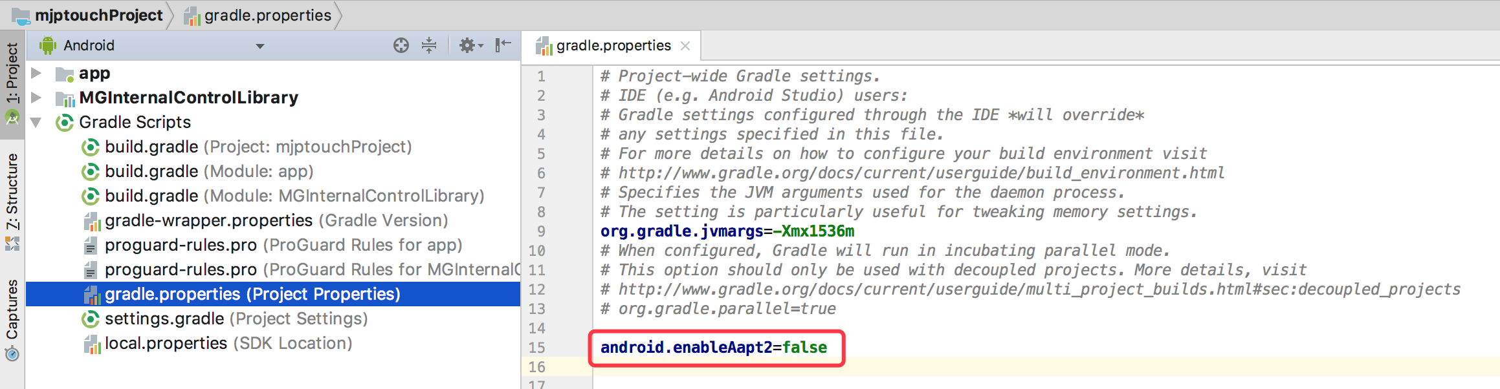
Task: Click the collapse all icon in Project panel
Action: click(x=429, y=45)
